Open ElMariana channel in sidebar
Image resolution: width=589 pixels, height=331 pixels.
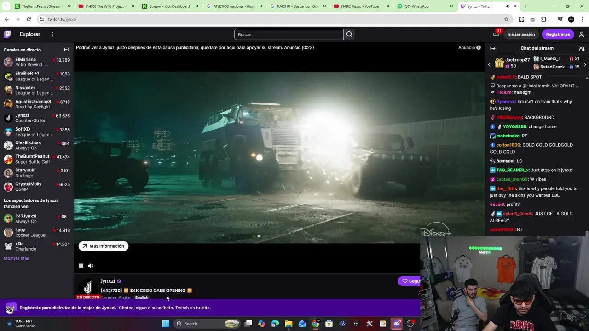37,63
